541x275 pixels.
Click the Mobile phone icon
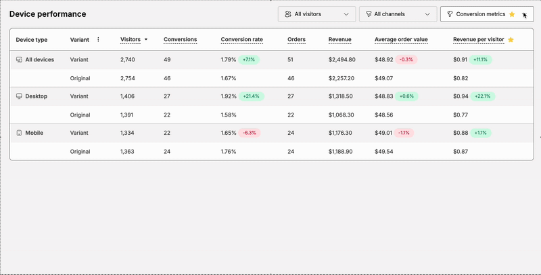19,133
